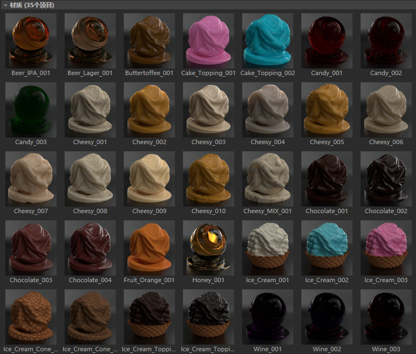
Task: Click the Buttertoffee_001 name label
Action: 149,73
